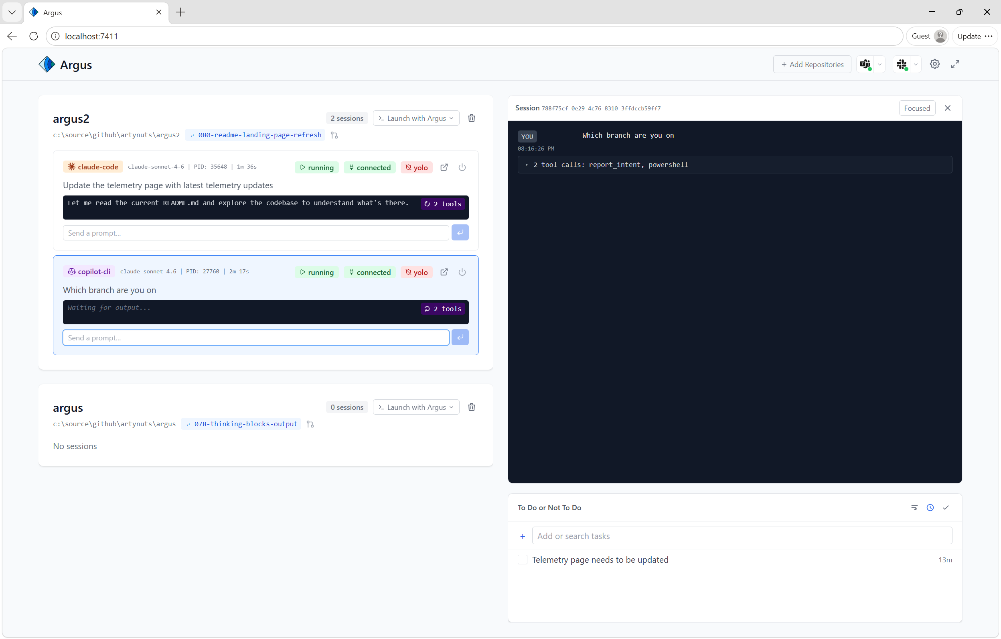Click the 080-readme-landing-page-refresh branch link
The width and height of the screenshot is (1001, 639).
click(x=255, y=135)
